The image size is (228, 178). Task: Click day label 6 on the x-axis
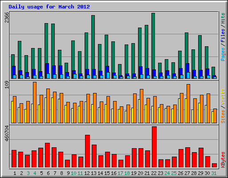click(48, 173)
